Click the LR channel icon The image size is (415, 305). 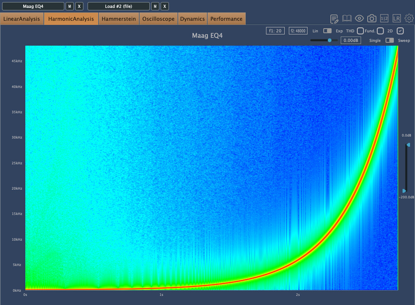pyautogui.click(x=396, y=18)
